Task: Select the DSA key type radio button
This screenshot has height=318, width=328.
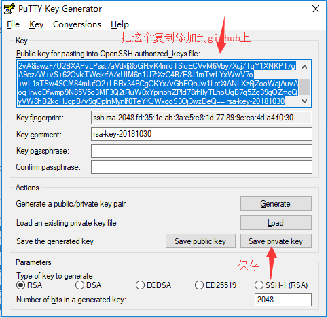Action: (79, 285)
